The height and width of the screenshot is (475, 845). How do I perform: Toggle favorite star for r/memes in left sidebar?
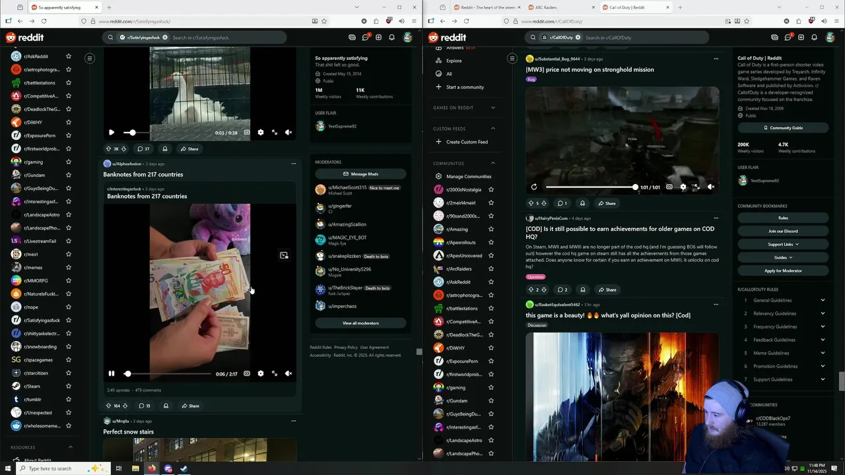tap(68, 267)
